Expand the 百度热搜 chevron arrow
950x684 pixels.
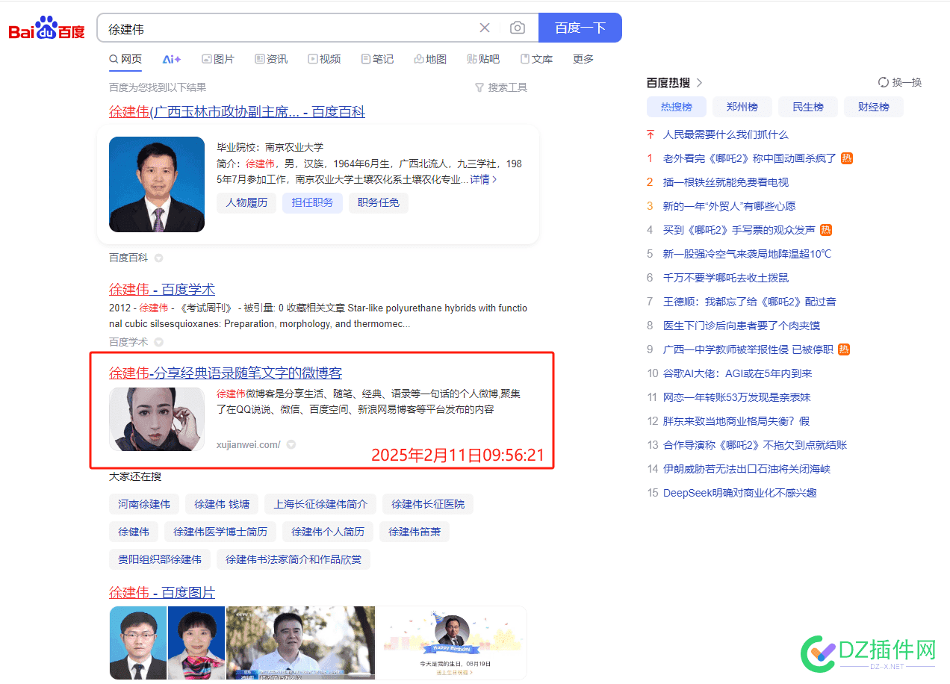point(700,83)
